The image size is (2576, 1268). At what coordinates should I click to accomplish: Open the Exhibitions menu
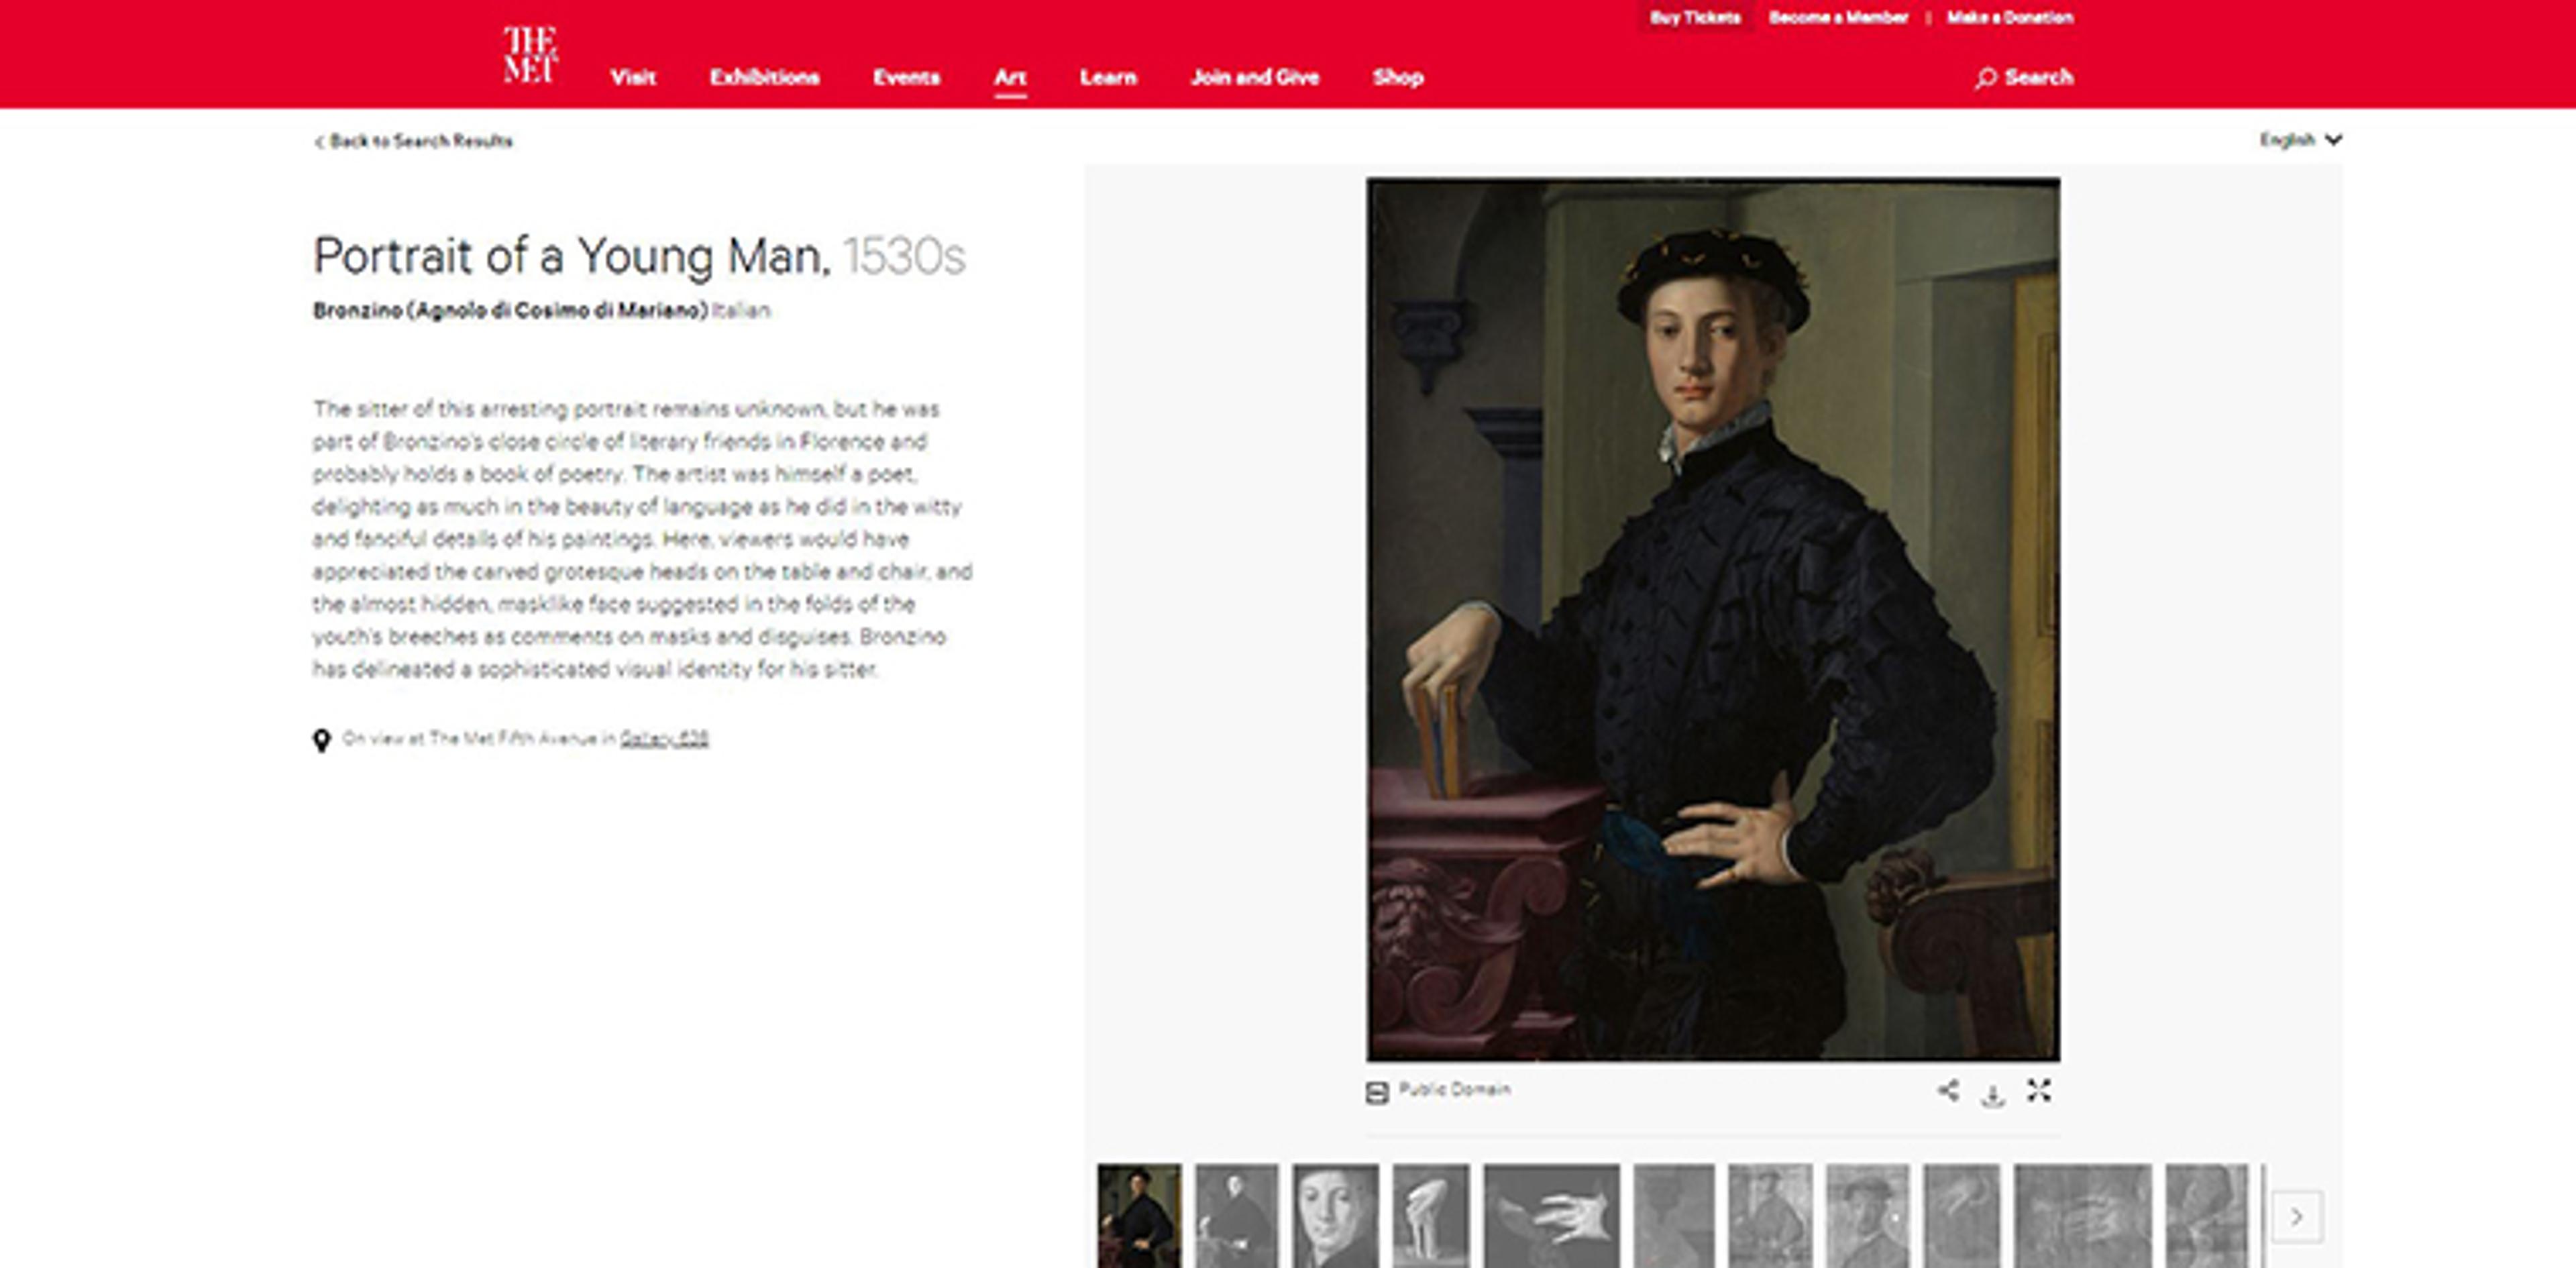764,77
